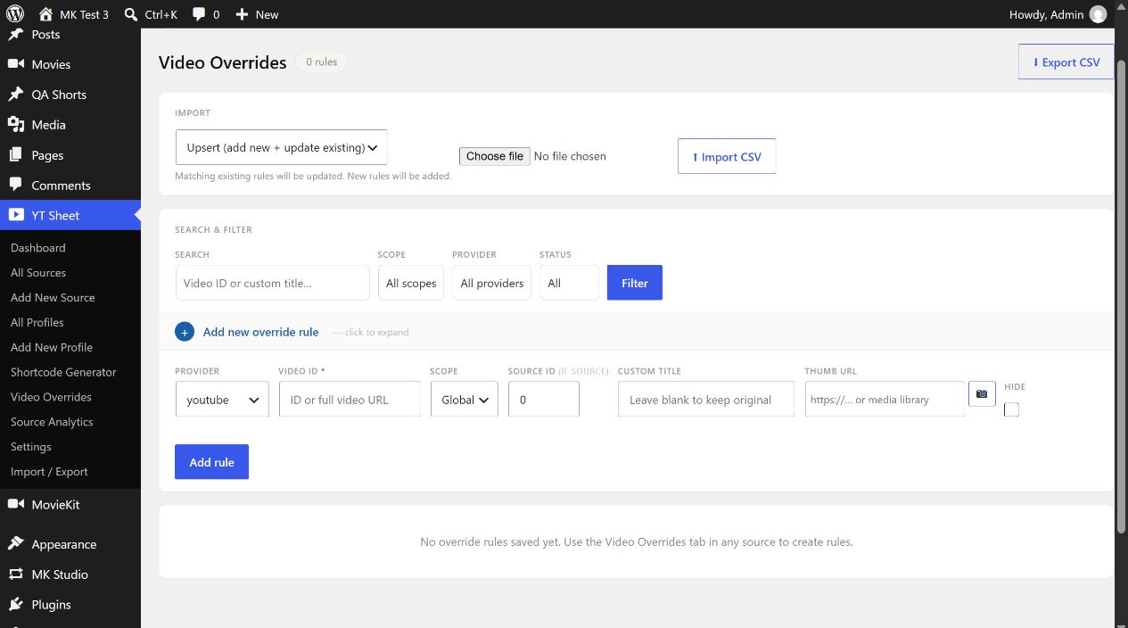Click the Admin avatar icon

point(1098,14)
